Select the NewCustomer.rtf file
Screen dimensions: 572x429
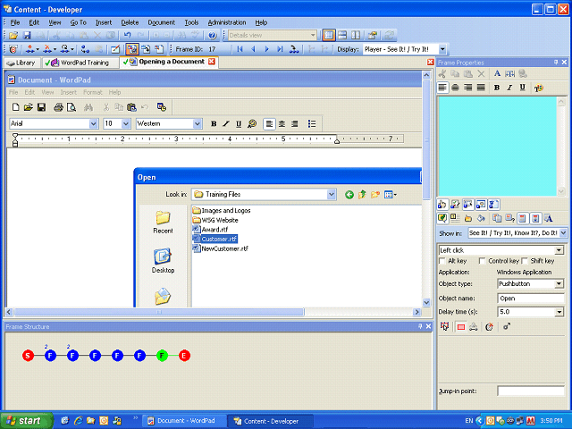[x=221, y=248]
